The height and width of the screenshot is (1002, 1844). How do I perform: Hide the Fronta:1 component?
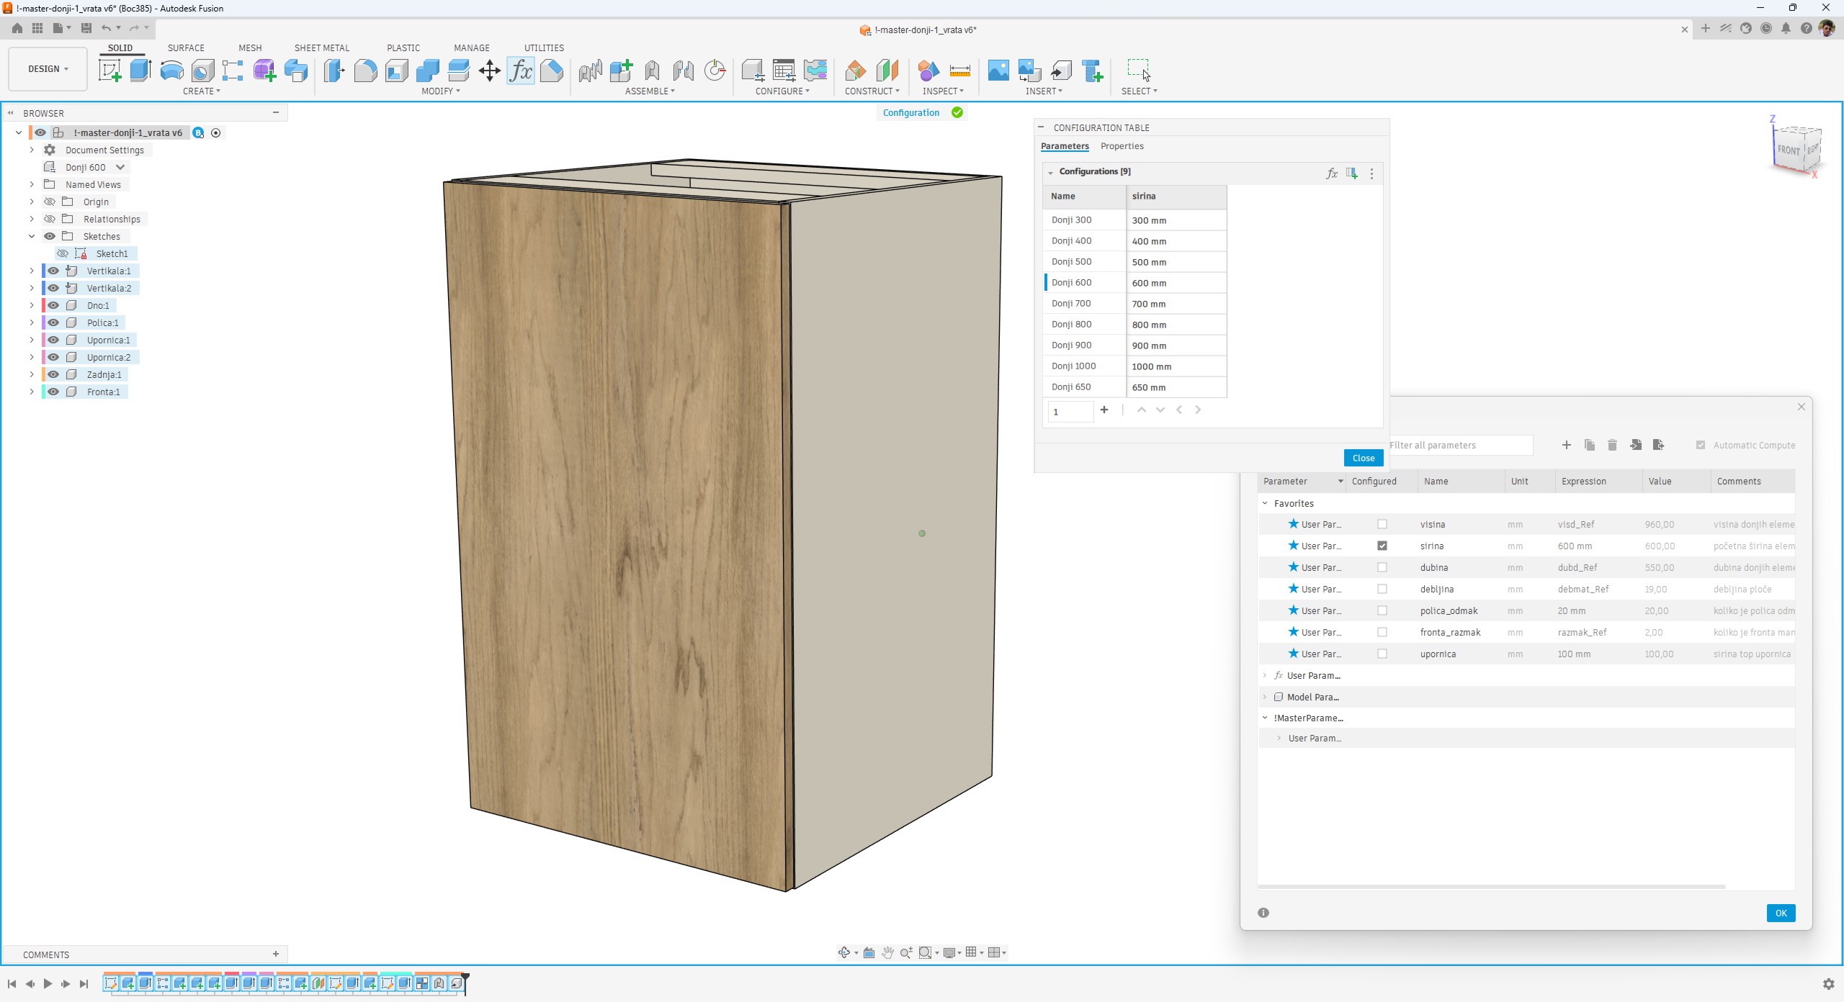[53, 392]
